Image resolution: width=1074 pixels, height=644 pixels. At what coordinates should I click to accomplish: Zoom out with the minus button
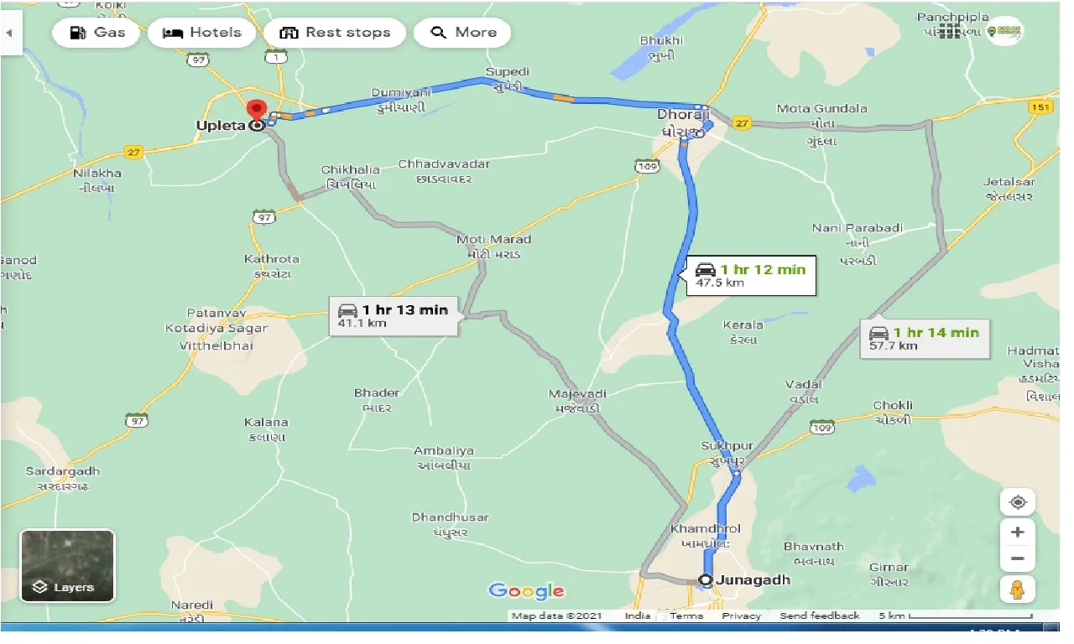point(1018,558)
